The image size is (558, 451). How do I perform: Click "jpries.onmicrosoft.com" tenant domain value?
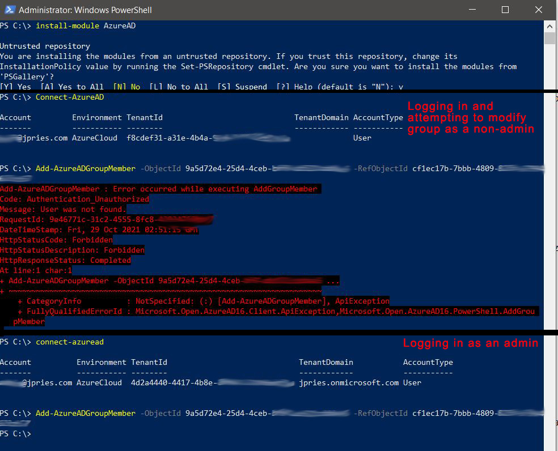coord(349,382)
